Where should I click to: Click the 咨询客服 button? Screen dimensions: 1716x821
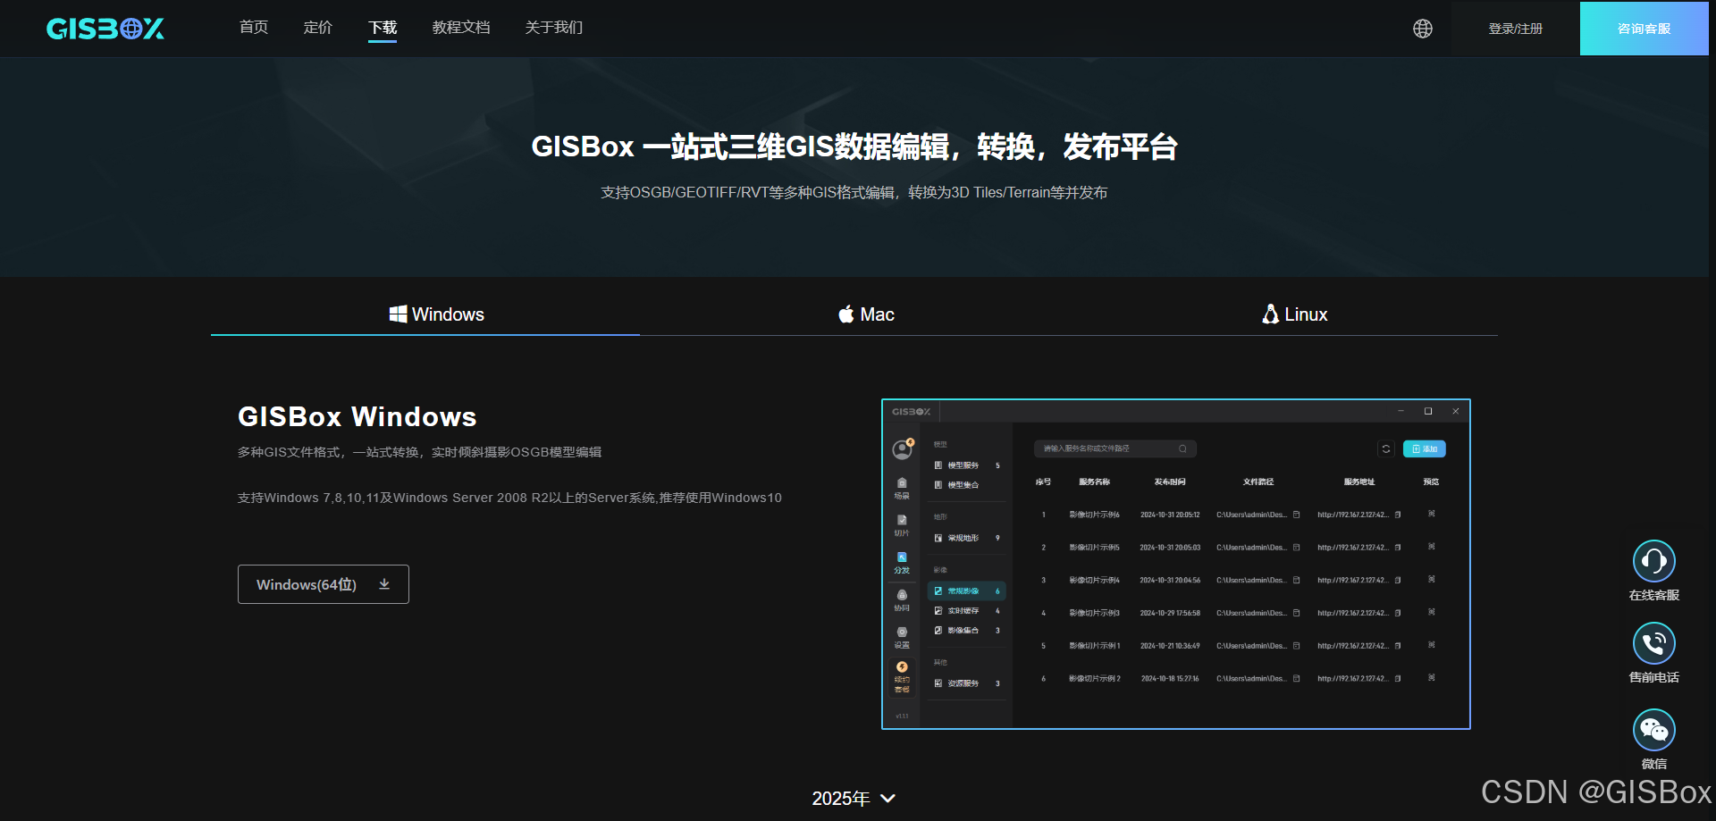(1644, 29)
